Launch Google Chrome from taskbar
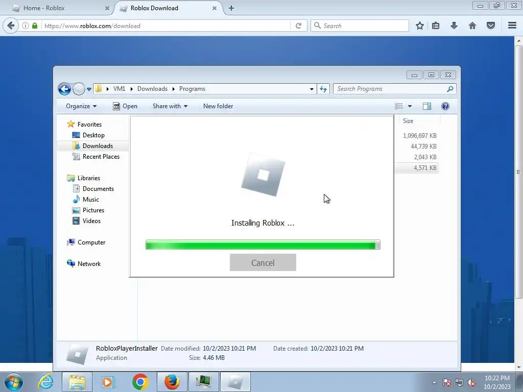Screen dimensions: 523x392 click(x=140, y=382)
